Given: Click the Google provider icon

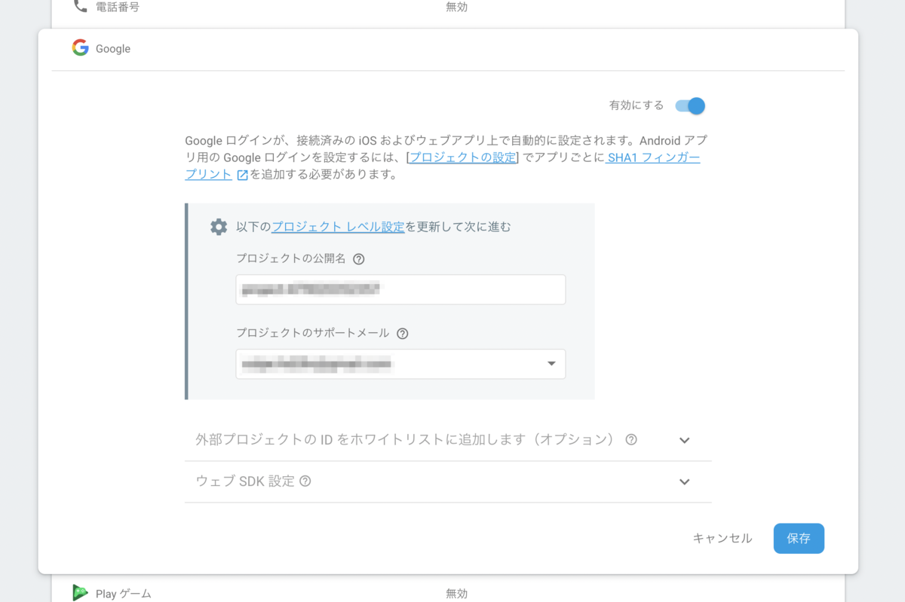Looking at the screenshot, I should pyautogui.click(x=79, y=47).
